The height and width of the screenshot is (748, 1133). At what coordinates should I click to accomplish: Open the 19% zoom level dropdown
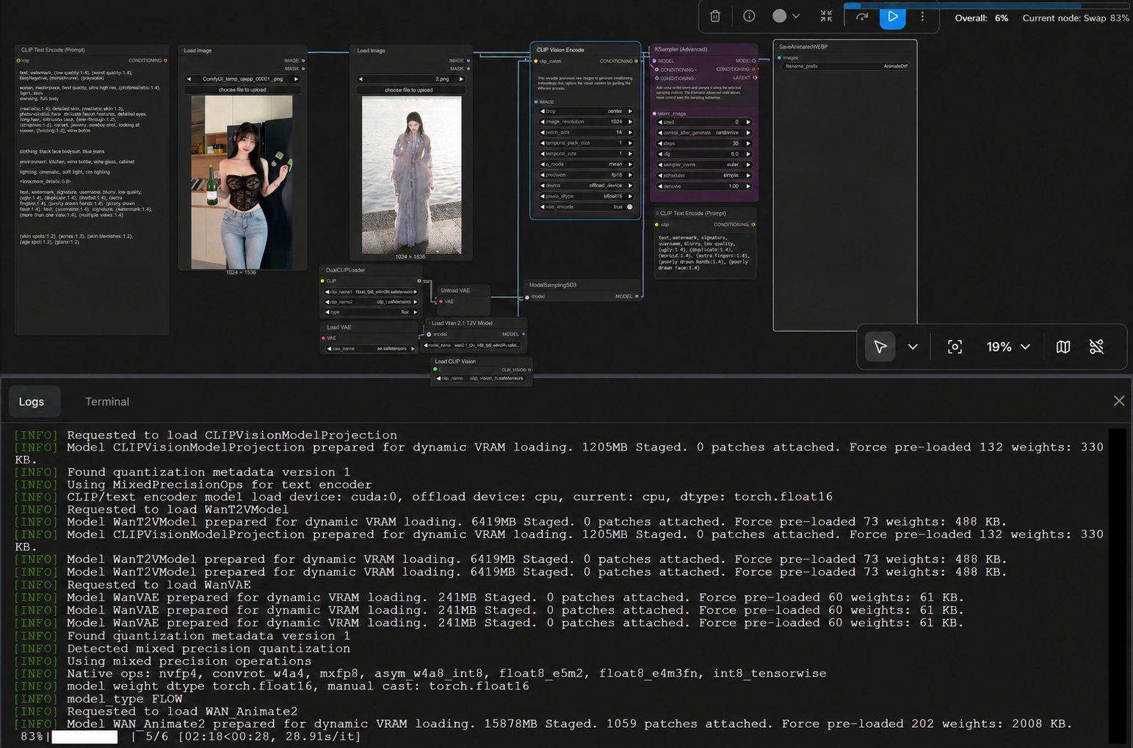click(x=1008, y=346)
